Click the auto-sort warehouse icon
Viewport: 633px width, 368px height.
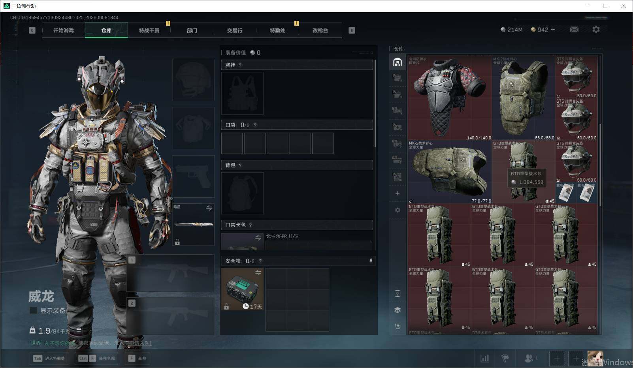coord(398,327)
